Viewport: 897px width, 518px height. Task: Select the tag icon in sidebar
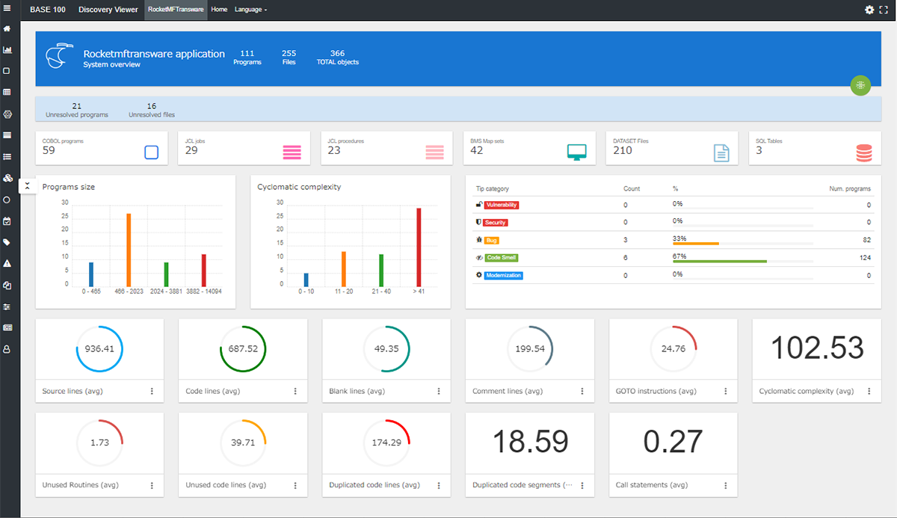[7, 242]
